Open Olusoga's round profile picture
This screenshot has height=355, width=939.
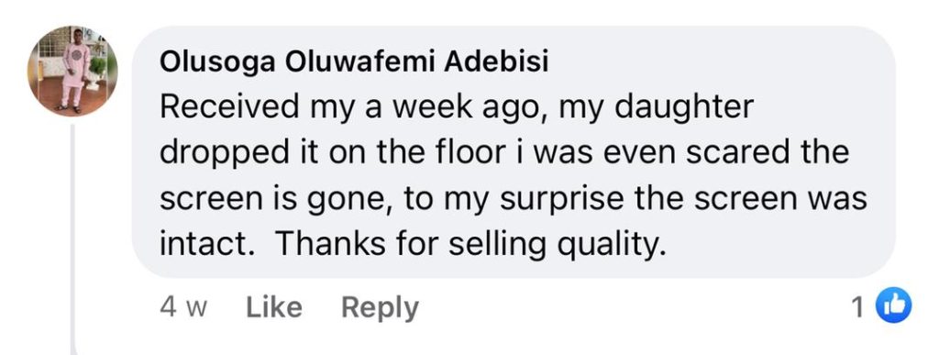click(72, 71)
